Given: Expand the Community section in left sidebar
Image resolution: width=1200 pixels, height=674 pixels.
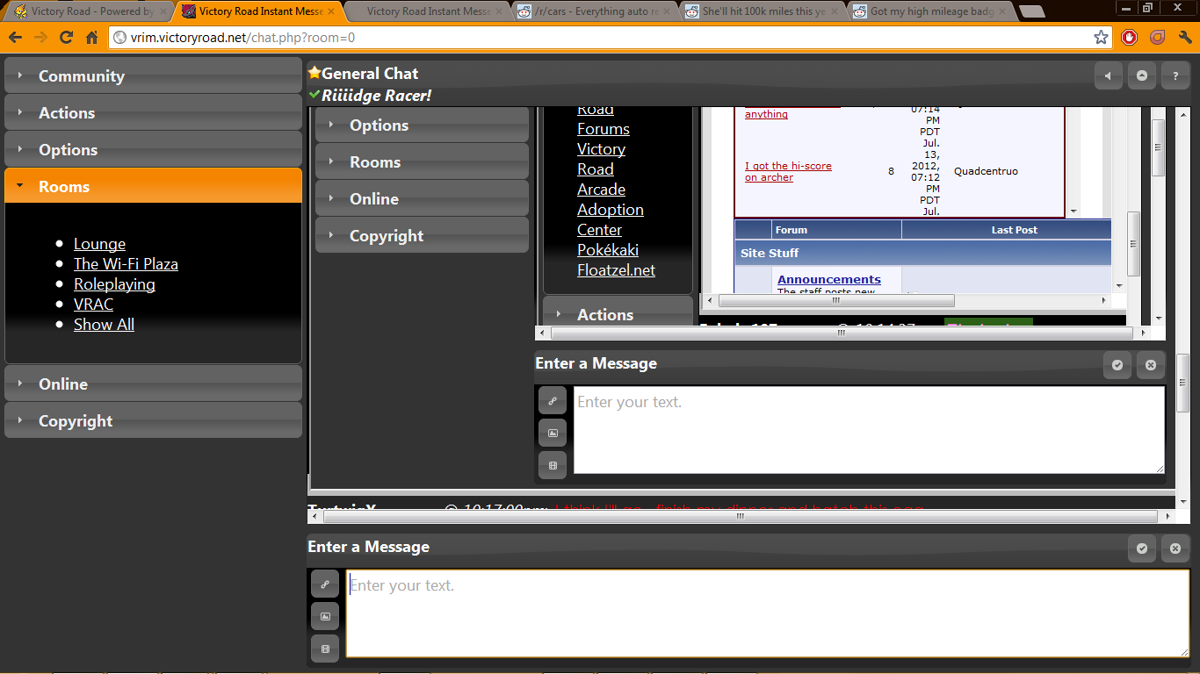Looking at the screenshot, I should 153,76.
